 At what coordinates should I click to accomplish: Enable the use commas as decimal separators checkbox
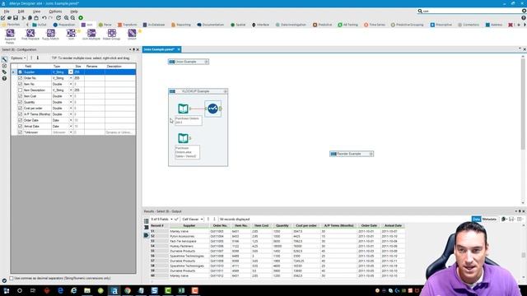[12, 278]
